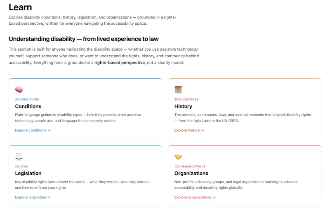Click arrow next to Explore organizations
330x216 pixels.
tap(214, 197)
